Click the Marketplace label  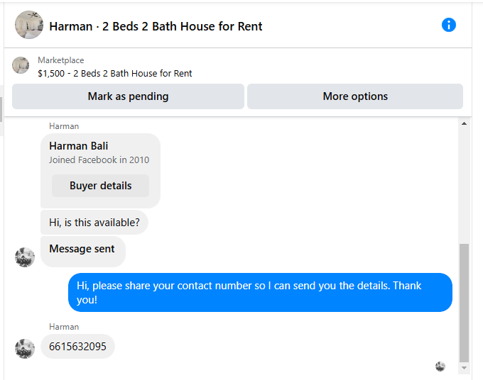click(x=60, y=60)
